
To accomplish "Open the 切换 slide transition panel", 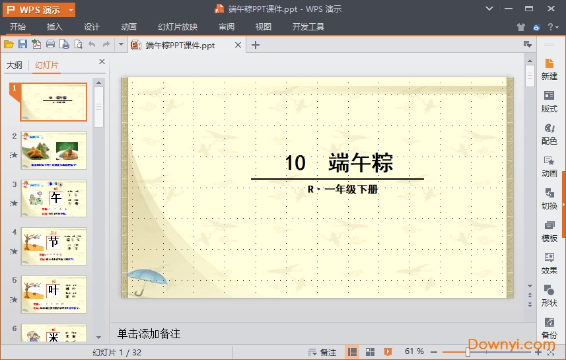I will tap(549, 199).
